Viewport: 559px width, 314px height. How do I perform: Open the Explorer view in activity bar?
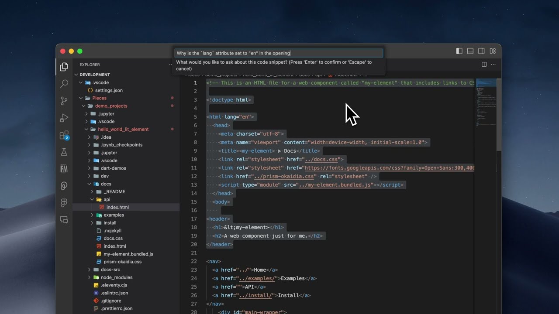click(64, 67)
